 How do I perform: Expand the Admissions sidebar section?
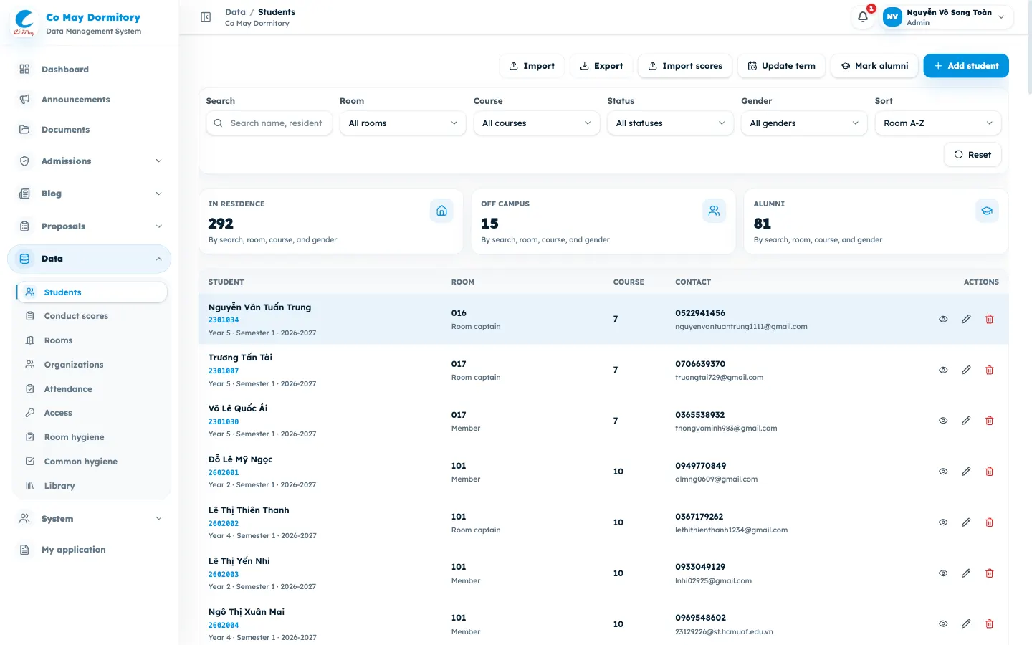point(90,161)
